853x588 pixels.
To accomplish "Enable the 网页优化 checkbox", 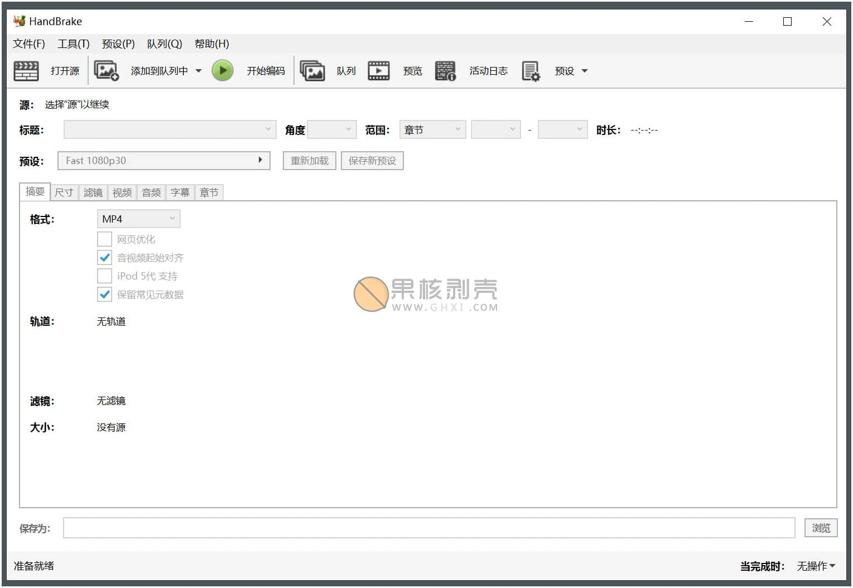I will [104, 239].
